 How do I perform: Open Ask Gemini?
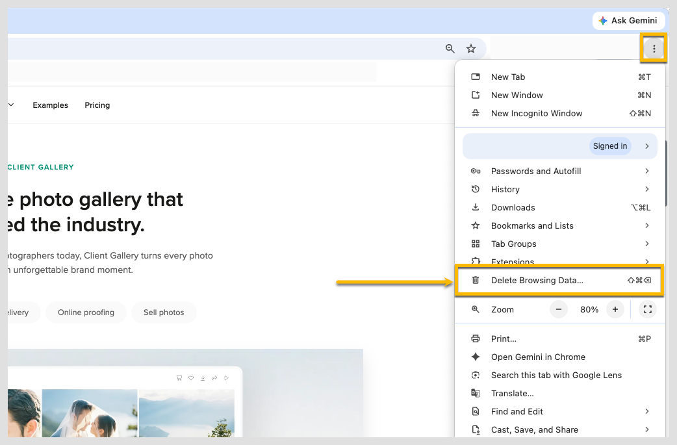coord(629,21)
